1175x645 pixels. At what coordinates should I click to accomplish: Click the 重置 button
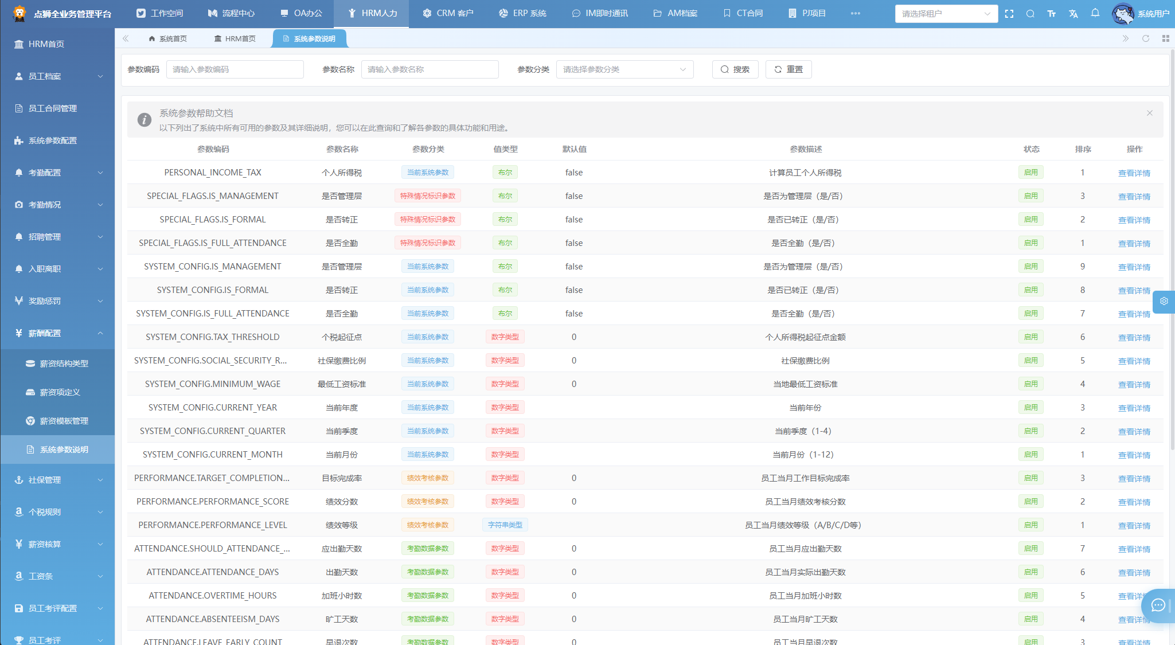[x=788, y=69]
